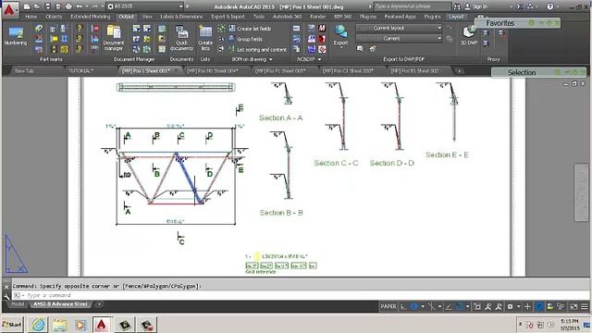Click the Create lists button
The image size is (592, 333).
coord(205,38)
